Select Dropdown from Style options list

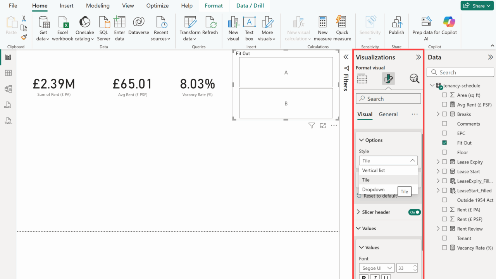[x=373, y=189]
